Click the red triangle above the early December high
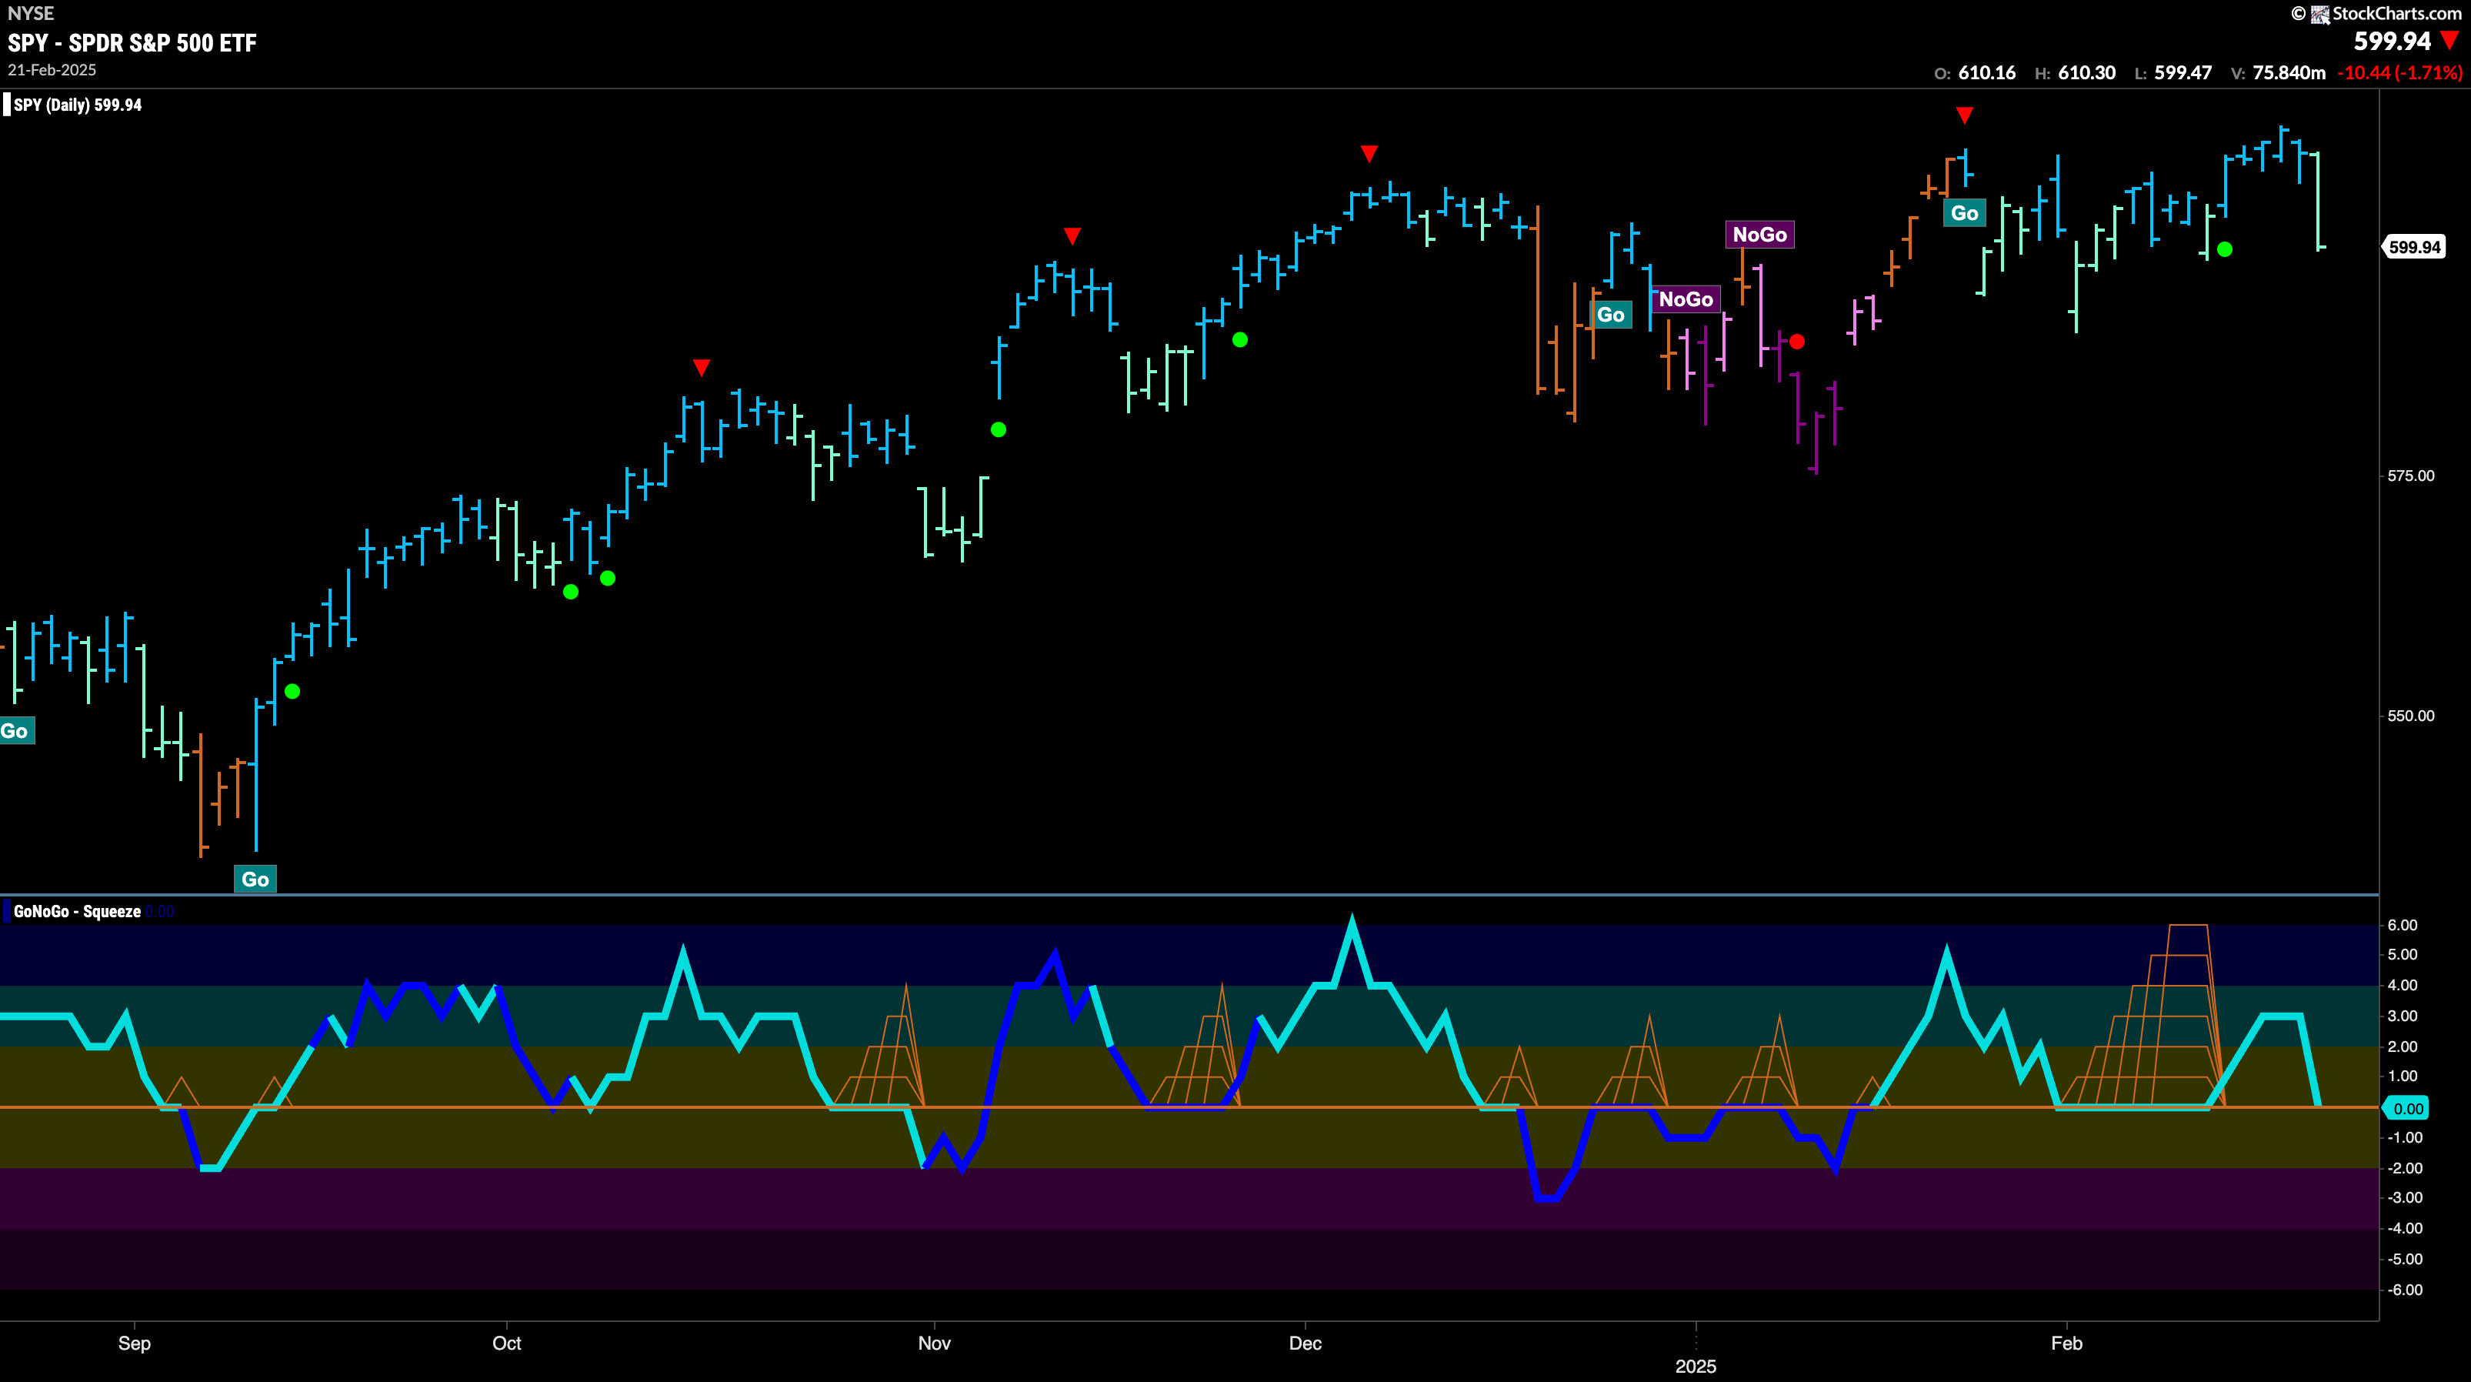 (1369, 154)
